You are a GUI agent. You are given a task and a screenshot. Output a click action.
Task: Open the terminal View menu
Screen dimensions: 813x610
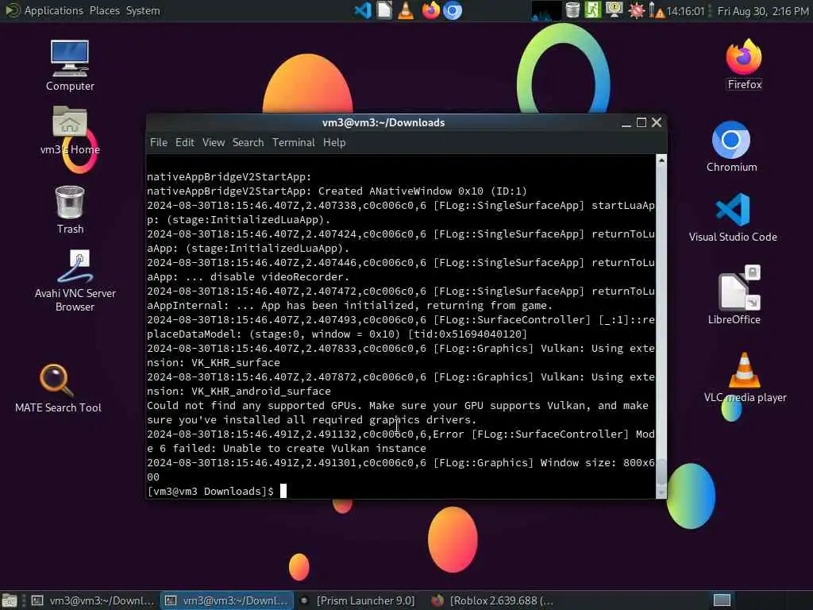(x=213, y=142)
